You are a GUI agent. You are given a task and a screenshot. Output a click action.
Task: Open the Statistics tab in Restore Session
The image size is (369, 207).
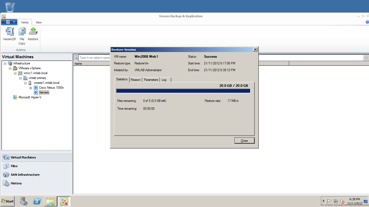point(122,79)
